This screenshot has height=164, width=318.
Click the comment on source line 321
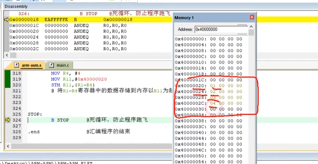(112, 91)
